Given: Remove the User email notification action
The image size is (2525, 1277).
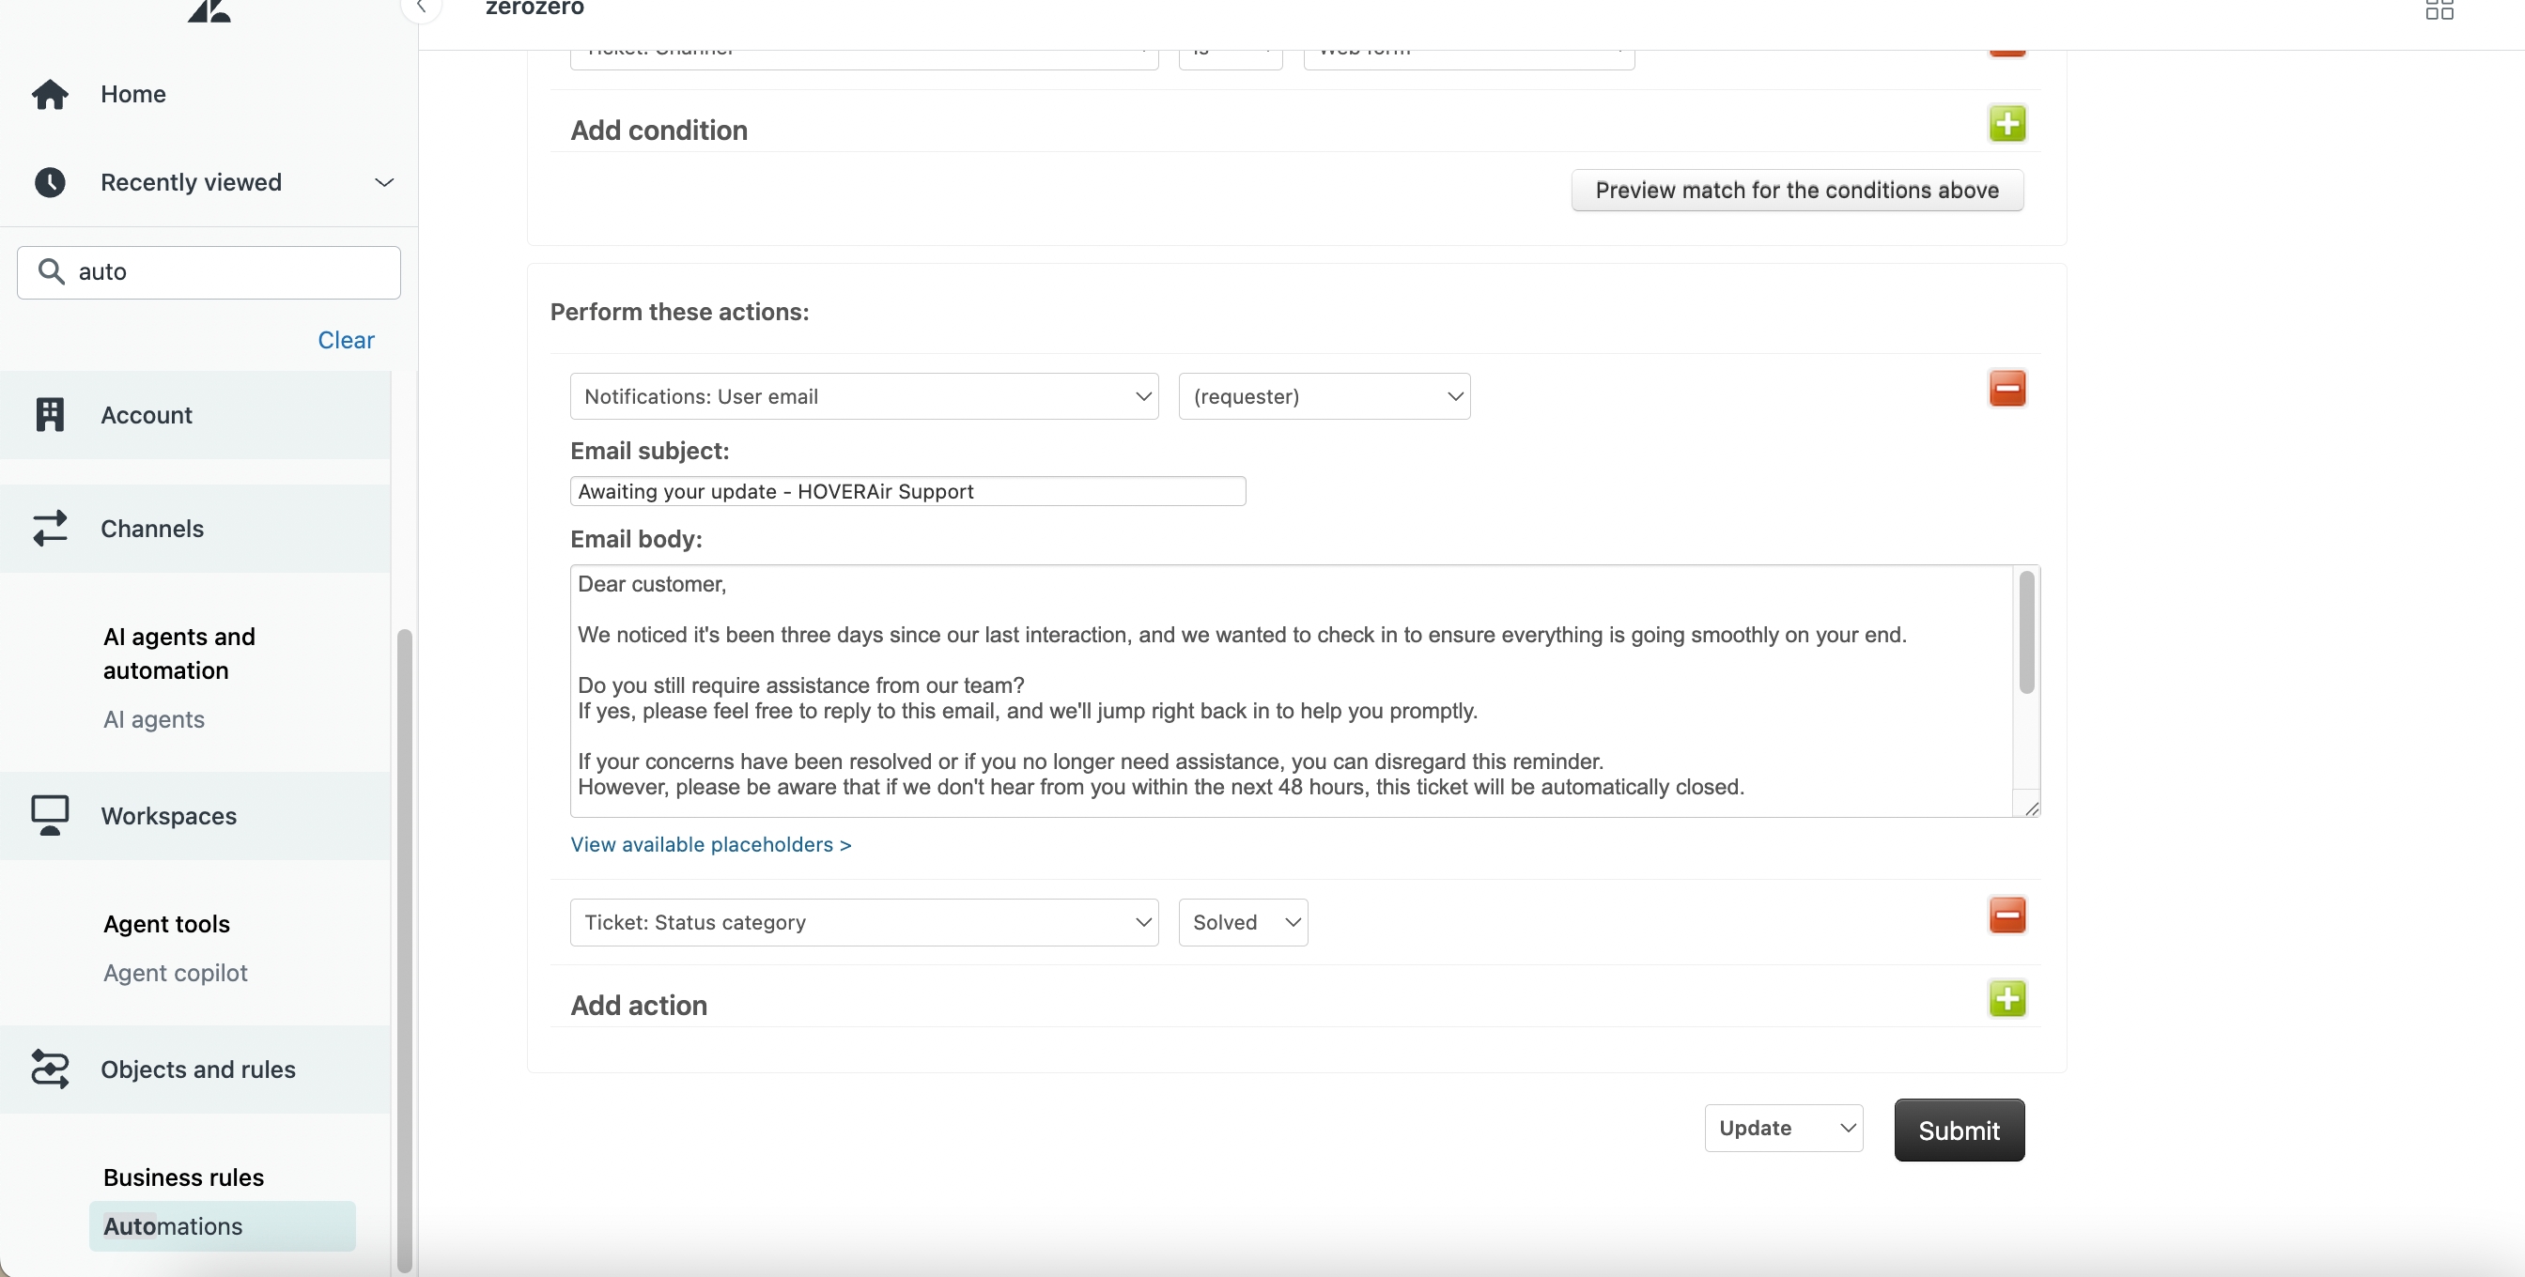Looking at the screenshot, I should 2006,389.
